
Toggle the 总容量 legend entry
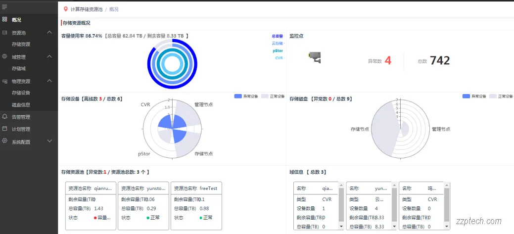[278, 37]
